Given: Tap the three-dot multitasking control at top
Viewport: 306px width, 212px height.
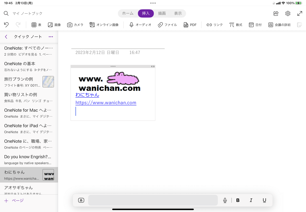Looking at the screenshot, I should [153, 3].
